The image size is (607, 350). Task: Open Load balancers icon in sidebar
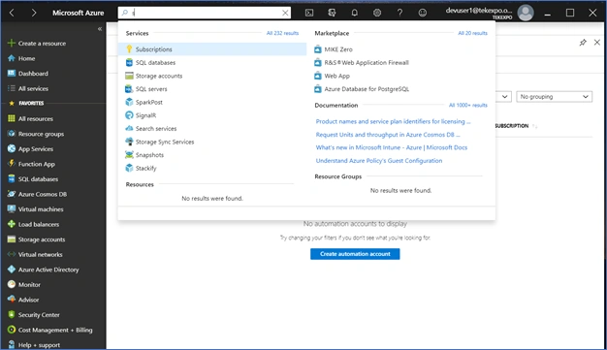click(x=12, y=224)
